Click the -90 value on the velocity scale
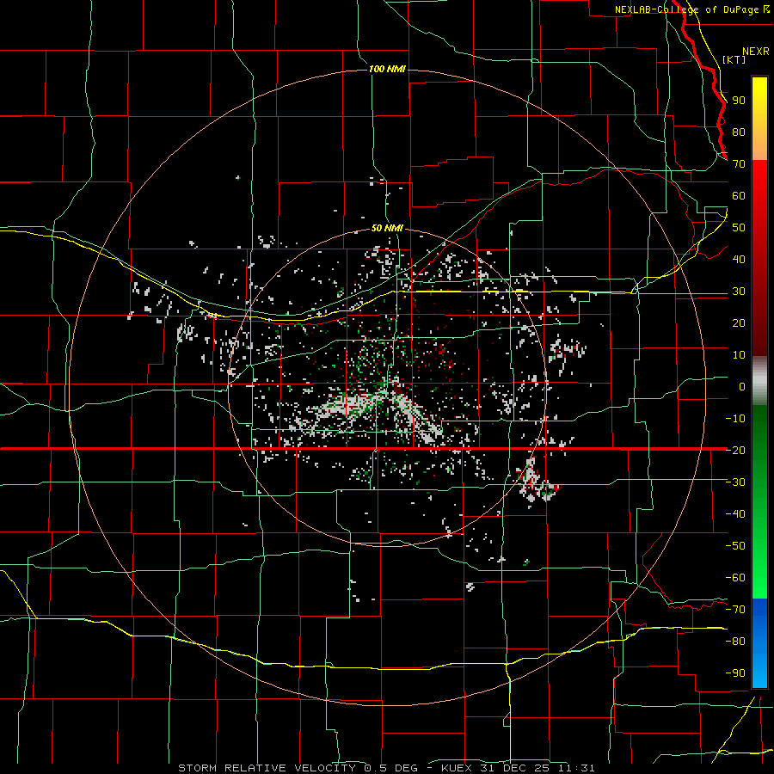The image size is (774, 774). 735,673
